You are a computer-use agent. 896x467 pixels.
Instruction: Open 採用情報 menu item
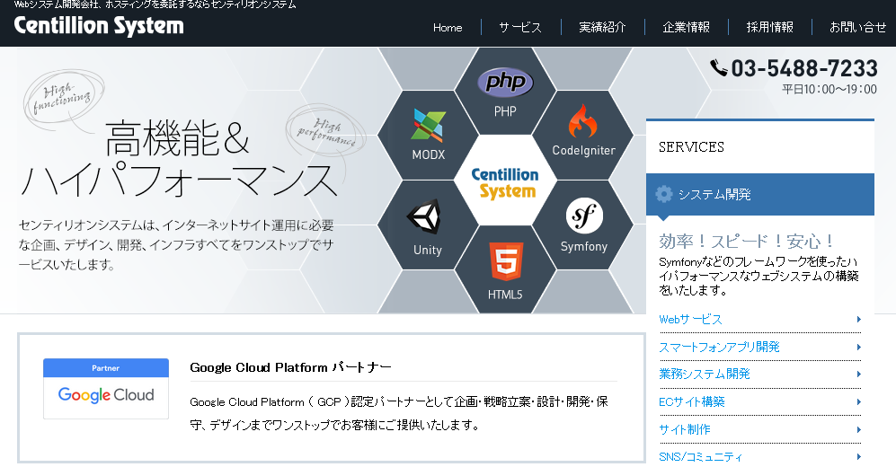click(x=769, y=28)
